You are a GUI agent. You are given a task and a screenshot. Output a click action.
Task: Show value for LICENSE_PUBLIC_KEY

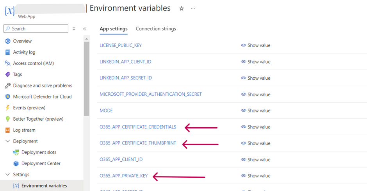pos(256,45)
